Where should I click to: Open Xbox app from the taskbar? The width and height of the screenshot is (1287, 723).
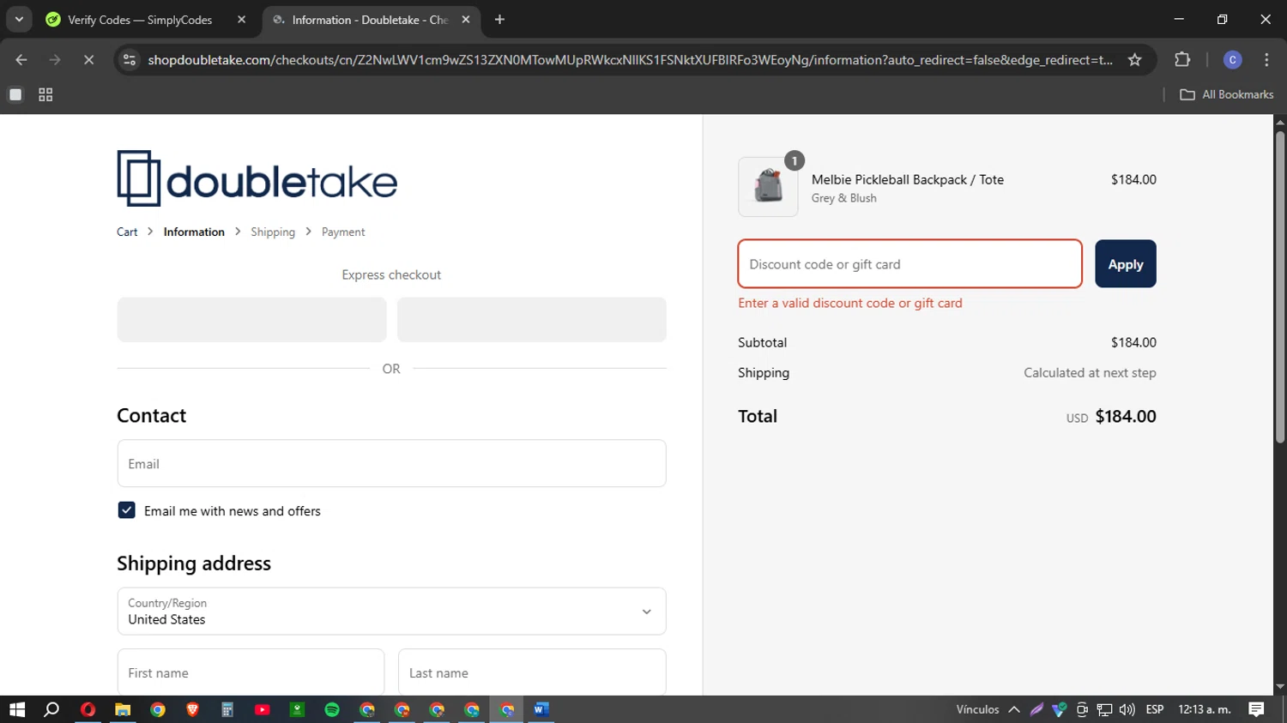[x=297, y=709]
